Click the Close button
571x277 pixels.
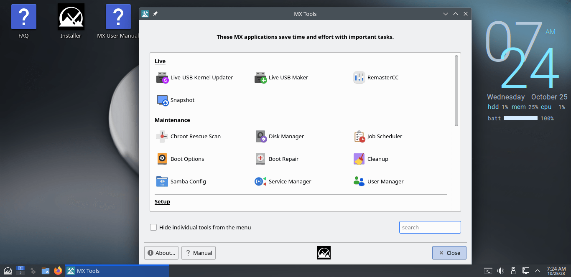click(449, 253)
